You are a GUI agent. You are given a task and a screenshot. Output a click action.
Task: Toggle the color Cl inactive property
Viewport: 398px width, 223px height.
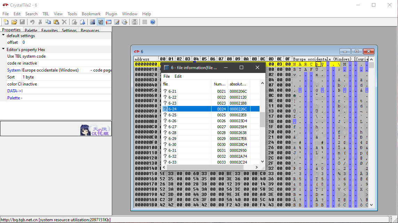(x=30, y=84)
